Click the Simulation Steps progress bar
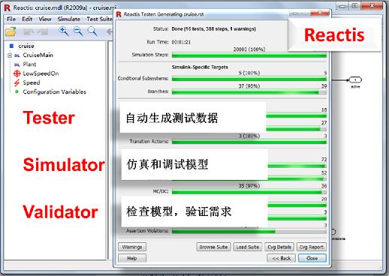The height and width of the screenshot is (276, 389). point(249,55)
